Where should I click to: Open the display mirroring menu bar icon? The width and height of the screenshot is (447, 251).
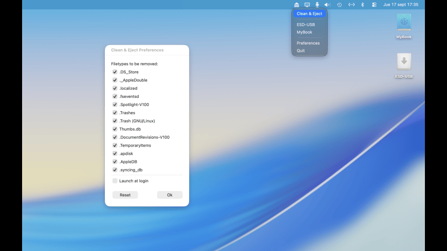coord(307,5)
